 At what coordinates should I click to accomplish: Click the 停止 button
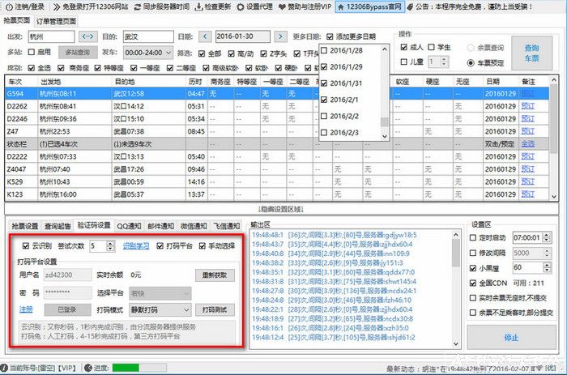pos(511,338)
